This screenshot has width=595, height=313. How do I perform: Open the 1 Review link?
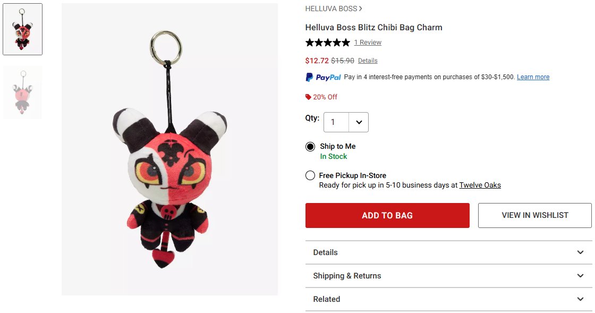tap(368, 43)
